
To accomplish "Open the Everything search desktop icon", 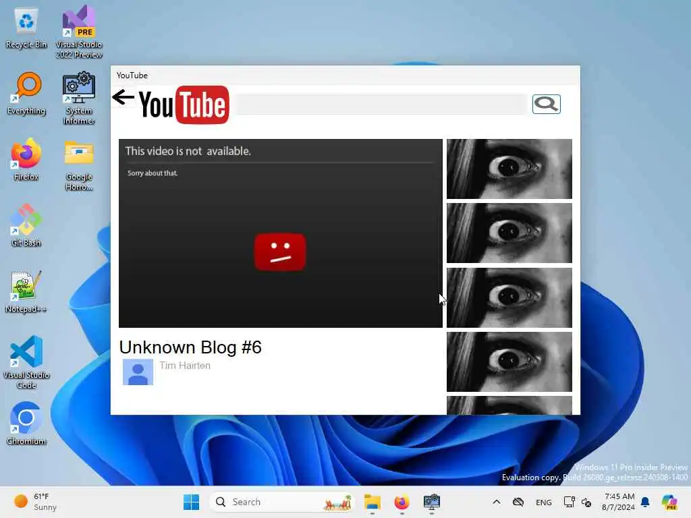I will 26,94.
